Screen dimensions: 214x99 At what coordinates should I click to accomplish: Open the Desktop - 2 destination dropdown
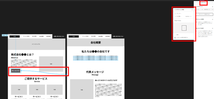pos(189,16)
